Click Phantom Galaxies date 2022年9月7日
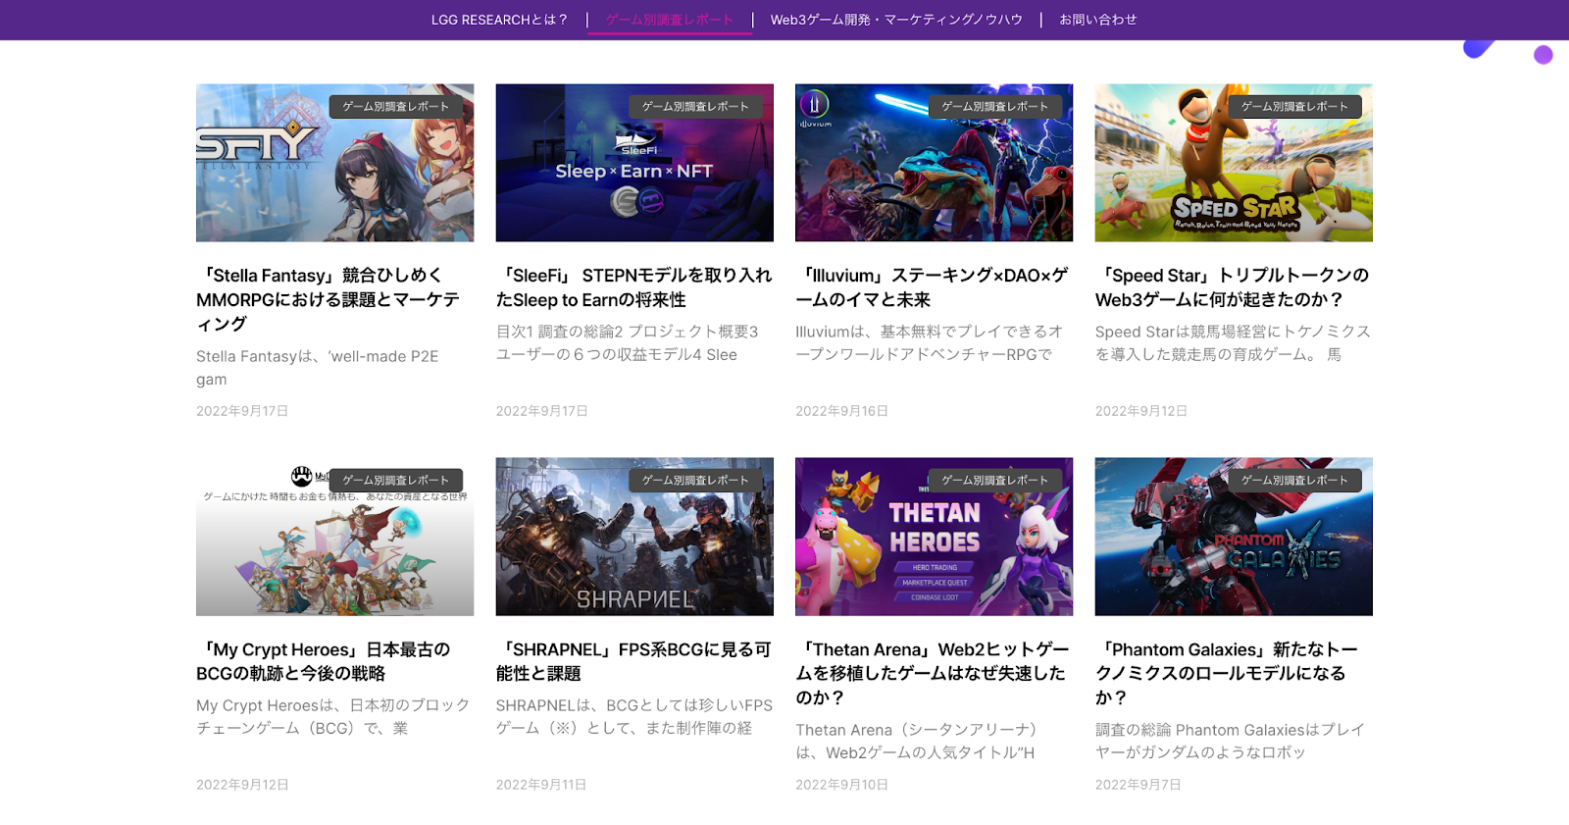Image resolution: width=1569 pixels, height=825 pixels. coord(1139,785)
